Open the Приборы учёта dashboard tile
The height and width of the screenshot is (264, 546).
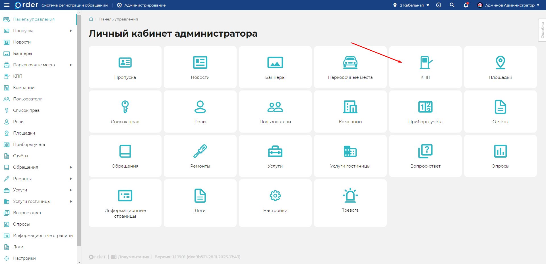[425, 112]
